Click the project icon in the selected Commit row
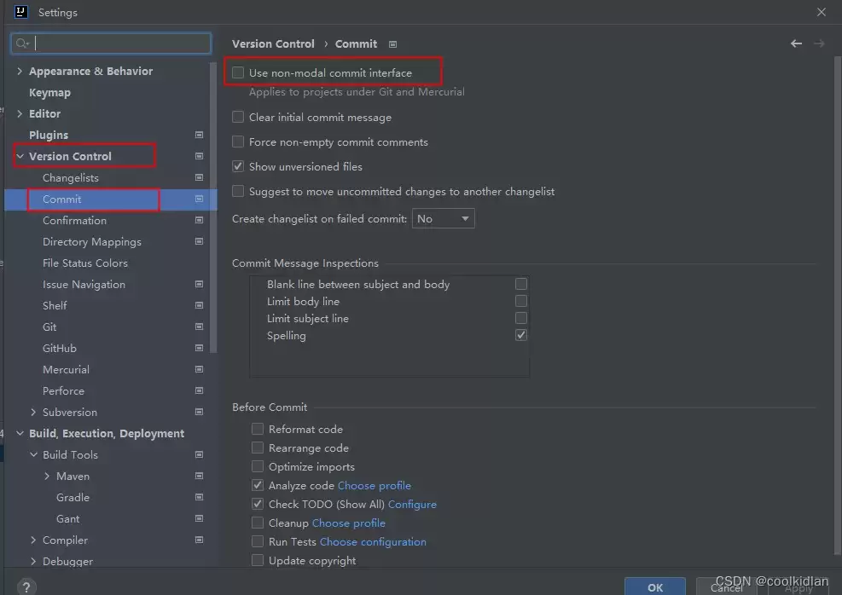842x595 pixels. click(199, 199)
